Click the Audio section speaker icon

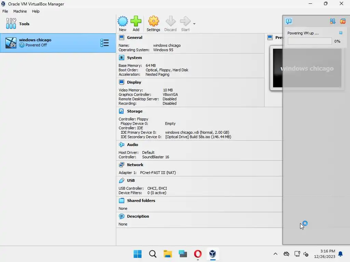pyautogui.click(x=121, y=145)
